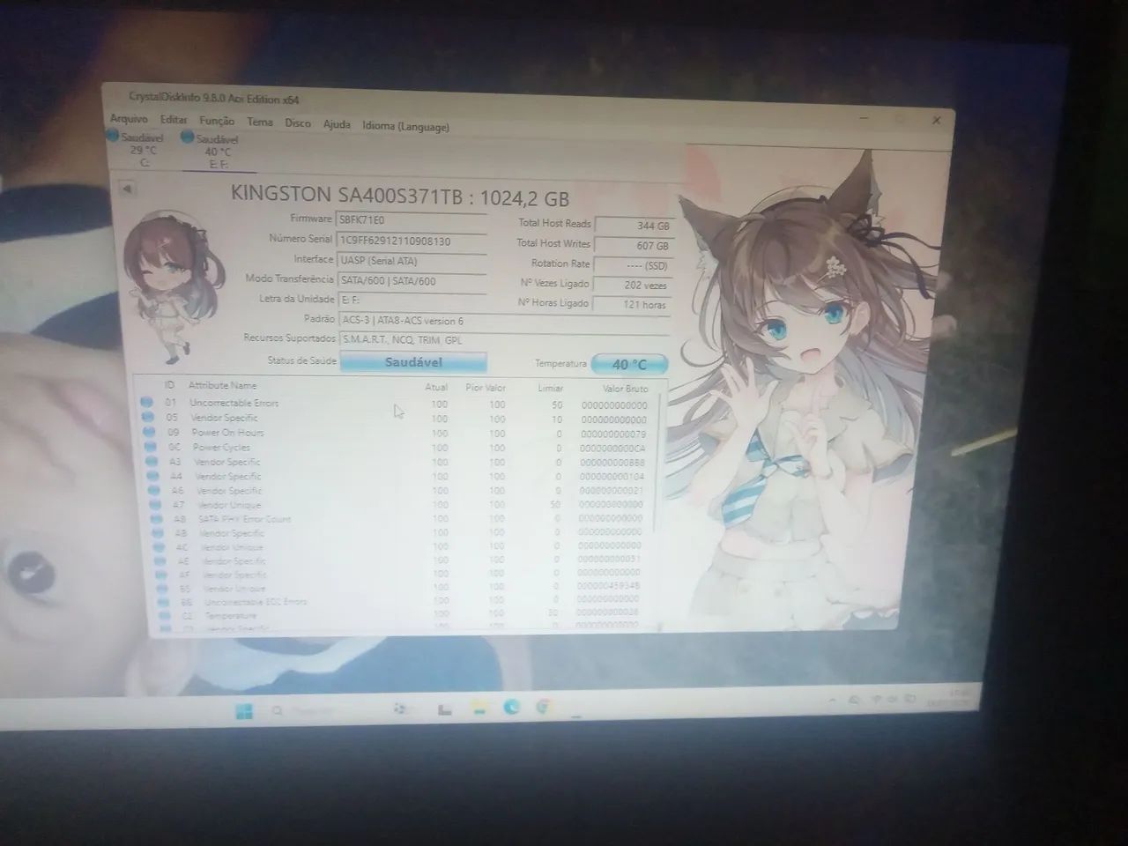This screenshot has height=846, width=1128.
Task: Click the 40 °C temperature button
Action: (629, 364)
